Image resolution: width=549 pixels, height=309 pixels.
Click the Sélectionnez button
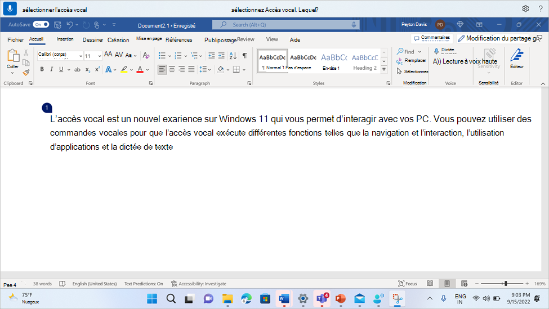412,71
